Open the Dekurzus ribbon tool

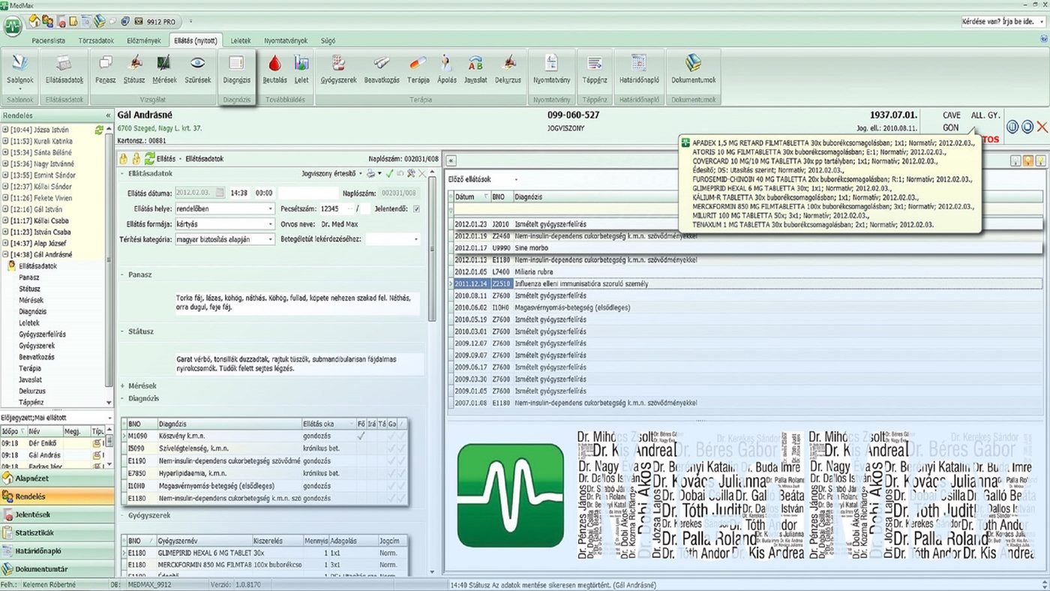(x=508, y=69)
